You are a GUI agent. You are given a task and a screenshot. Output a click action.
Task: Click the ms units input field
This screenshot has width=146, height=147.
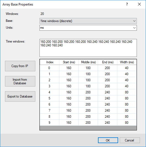(x=86, y=28)
